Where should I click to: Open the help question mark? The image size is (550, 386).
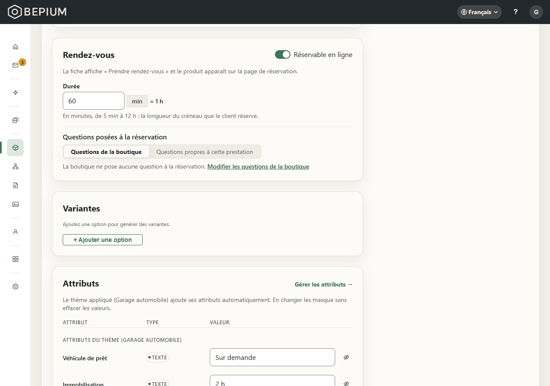tap(516, 12)
